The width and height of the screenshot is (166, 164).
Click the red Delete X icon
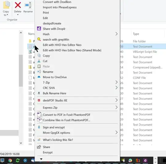18,5
